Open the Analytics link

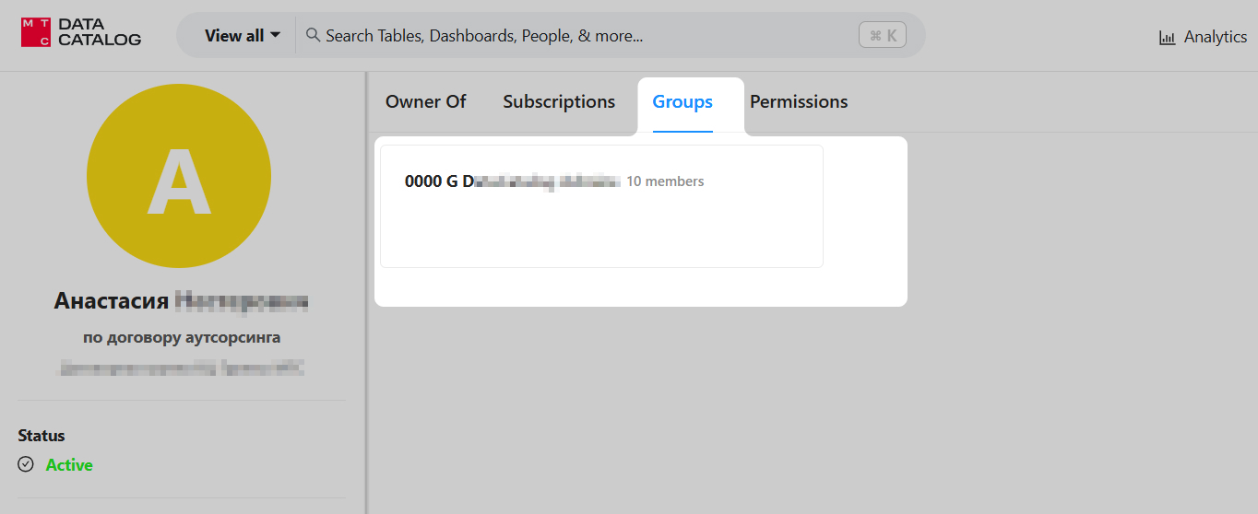click(1215, 37)
